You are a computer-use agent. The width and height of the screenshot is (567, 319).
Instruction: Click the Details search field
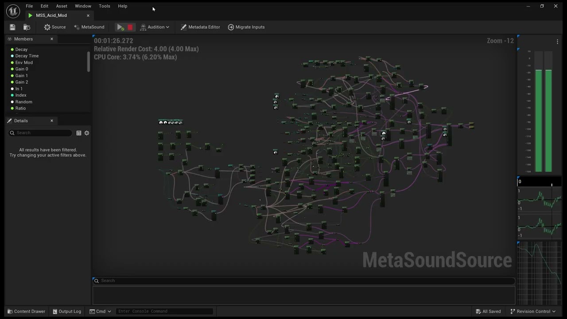click(x=40, y=133)
